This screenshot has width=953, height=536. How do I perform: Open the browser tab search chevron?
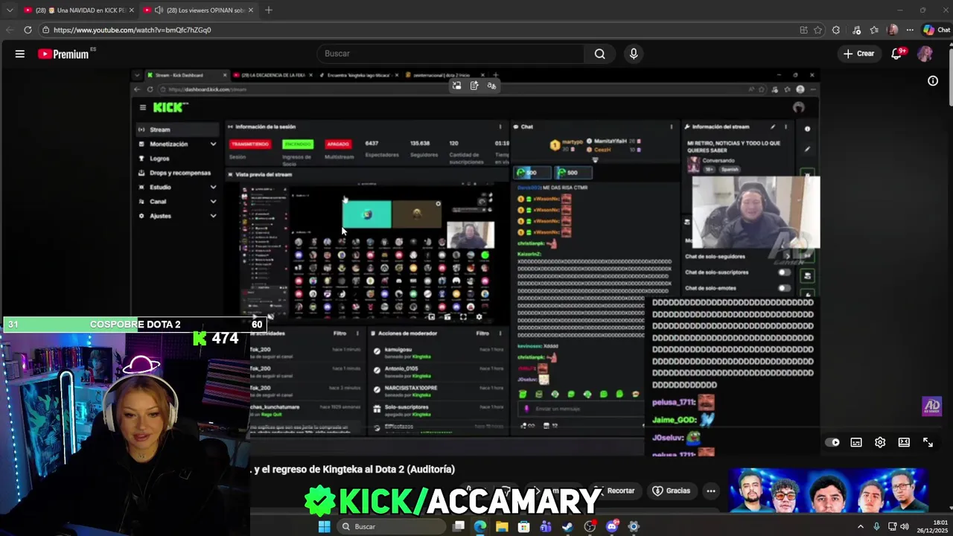[x=10, y=10]
